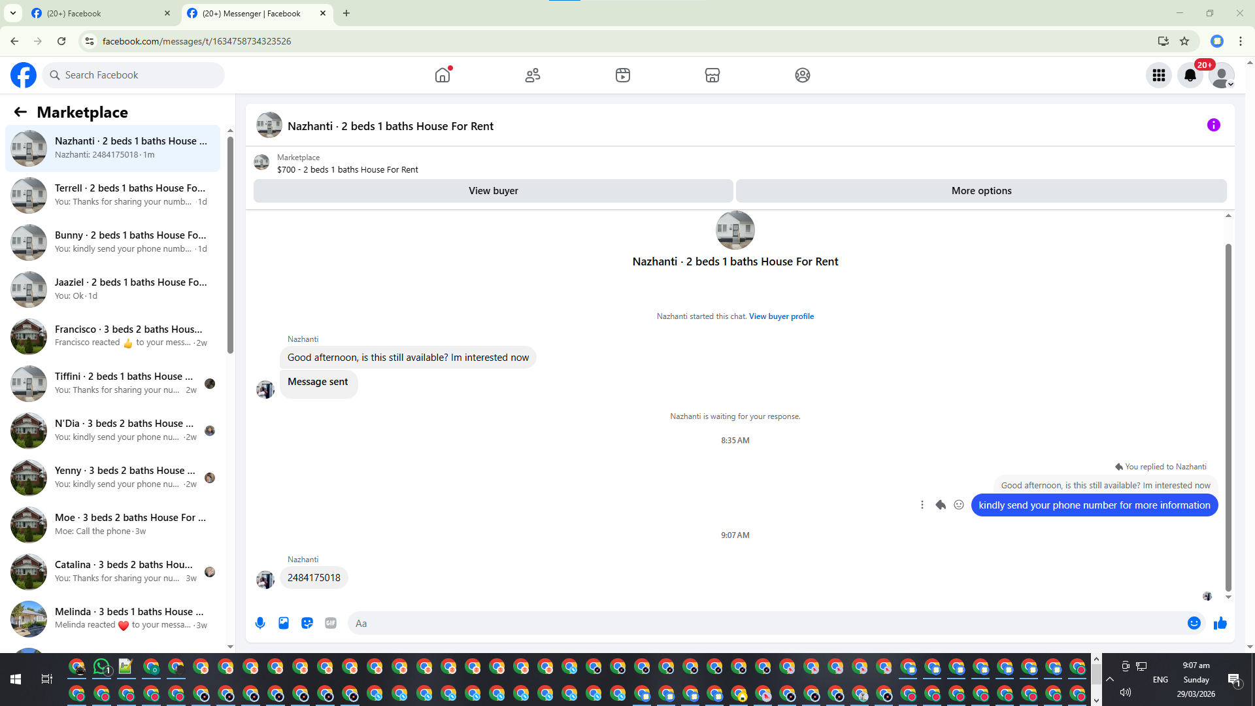Image resolution: width=1255 pixels, height=706 pixels.
Task: Click the large listing photo in chat
Action: [735, 230]
